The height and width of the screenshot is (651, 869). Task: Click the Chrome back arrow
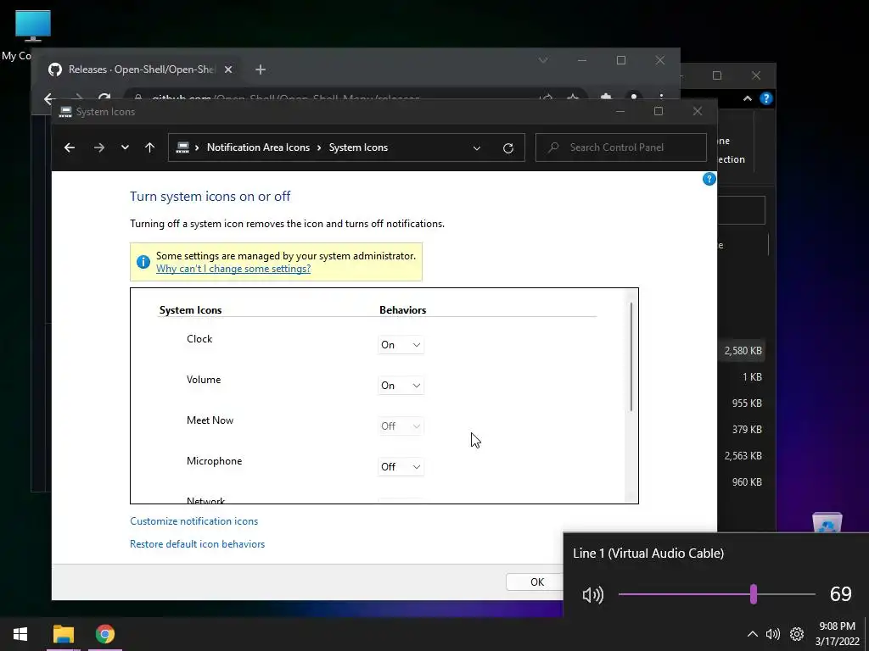pos(49,98)
